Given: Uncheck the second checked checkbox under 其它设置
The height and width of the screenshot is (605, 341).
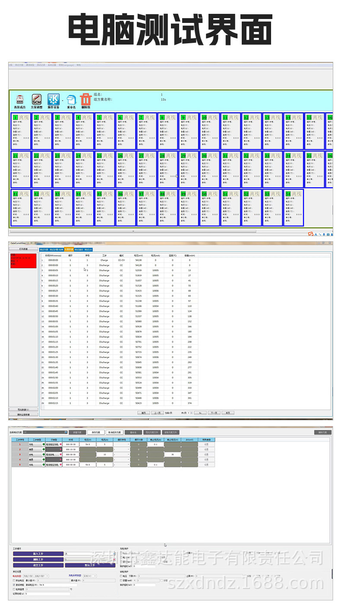Looking at the screenshot, I should coord(14,585).
